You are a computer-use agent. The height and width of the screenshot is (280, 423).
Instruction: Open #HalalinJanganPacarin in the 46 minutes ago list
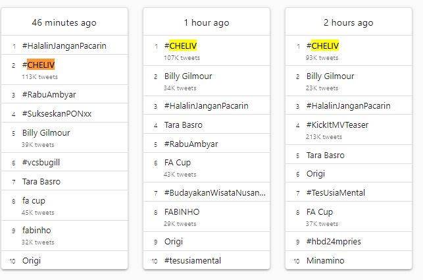click(64, 46)
